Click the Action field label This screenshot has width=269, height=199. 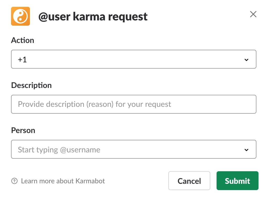point(23,40)
